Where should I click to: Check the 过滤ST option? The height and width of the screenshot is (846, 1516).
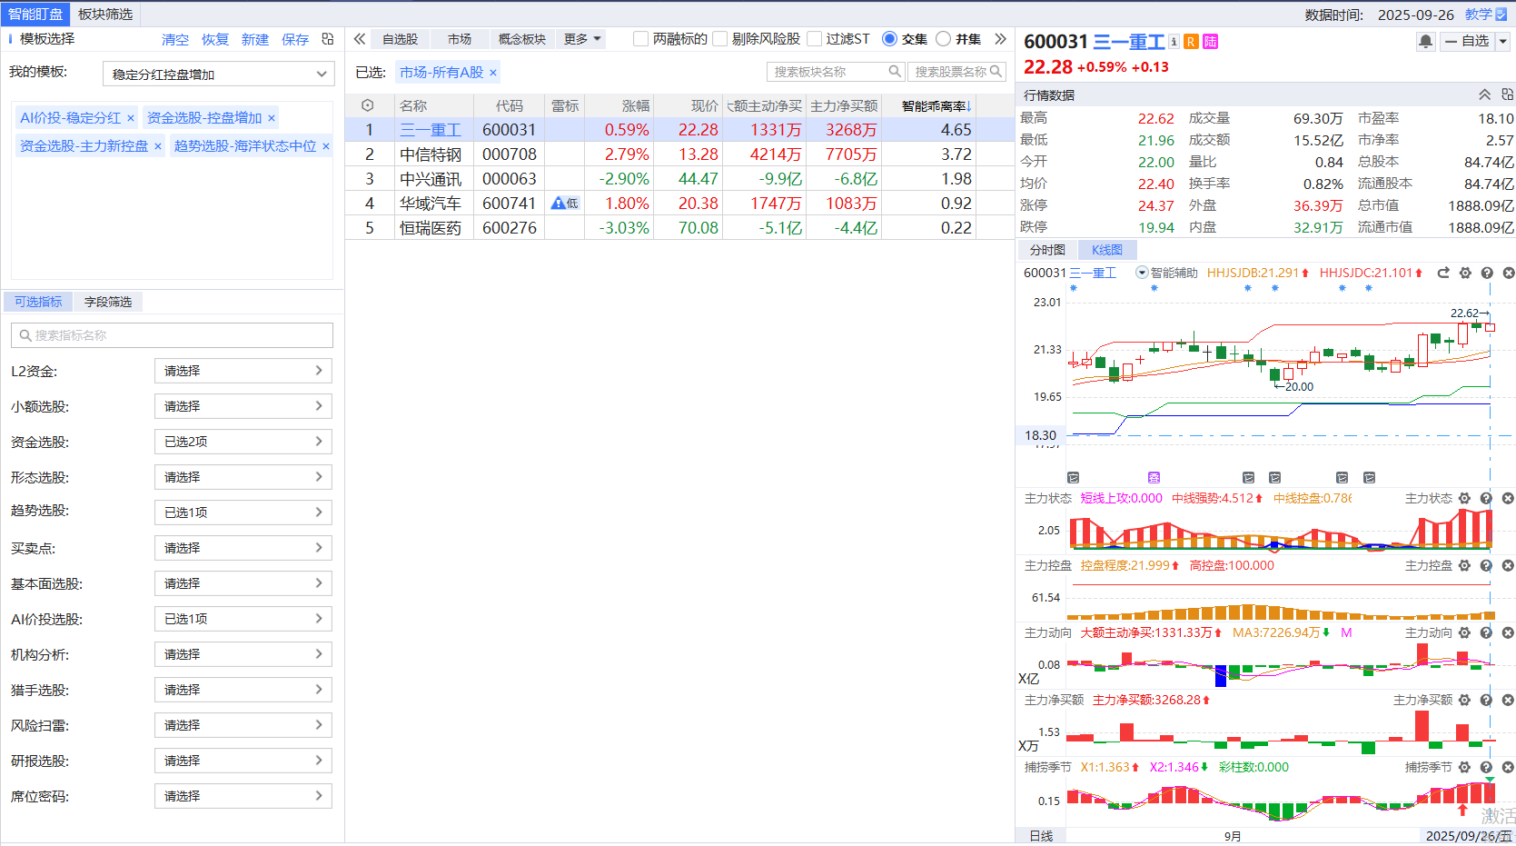pos(815,39)
